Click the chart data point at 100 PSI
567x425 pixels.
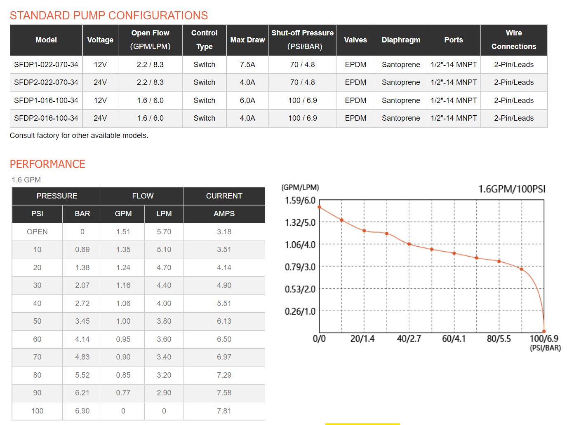click(x=544, y=331)
